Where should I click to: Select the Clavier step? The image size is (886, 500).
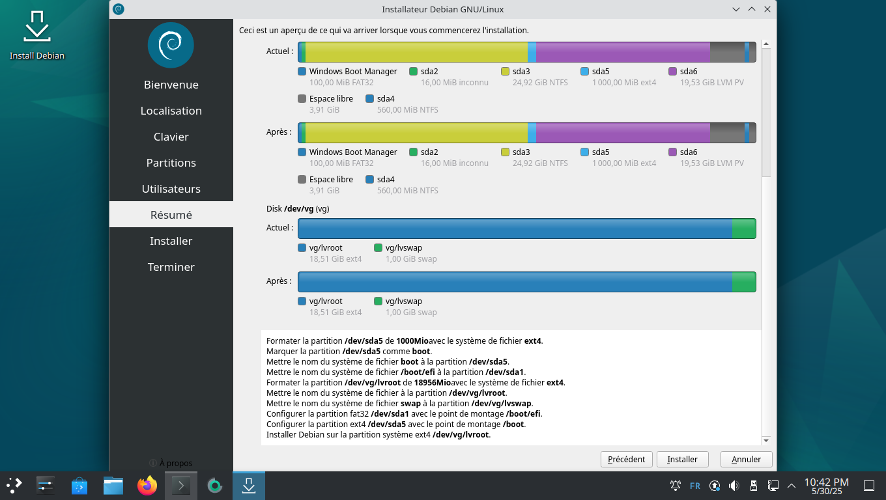(171, 137)
